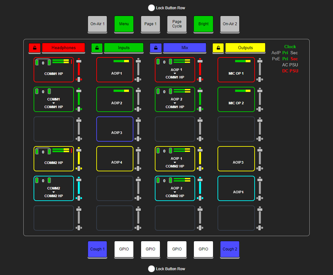Activate the On-Air 1 button
Image resolution: width=333 pixels, height=275 pixels.
pyautogui.click(x=97, y=24)
